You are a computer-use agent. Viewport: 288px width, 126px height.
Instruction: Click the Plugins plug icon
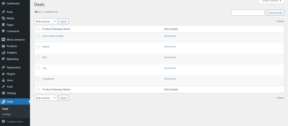coord(3,74)
